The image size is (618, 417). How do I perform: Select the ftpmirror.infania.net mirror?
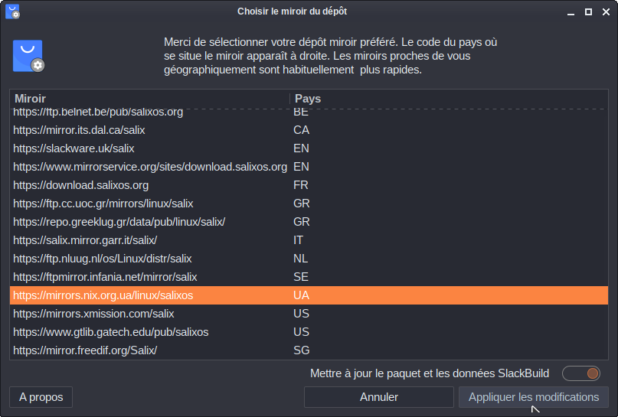pyautogui.click(x=105, y=277)
